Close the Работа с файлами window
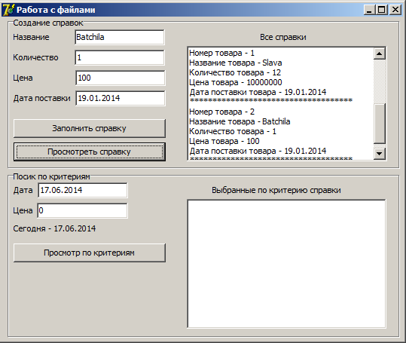 tap(395, 10)
